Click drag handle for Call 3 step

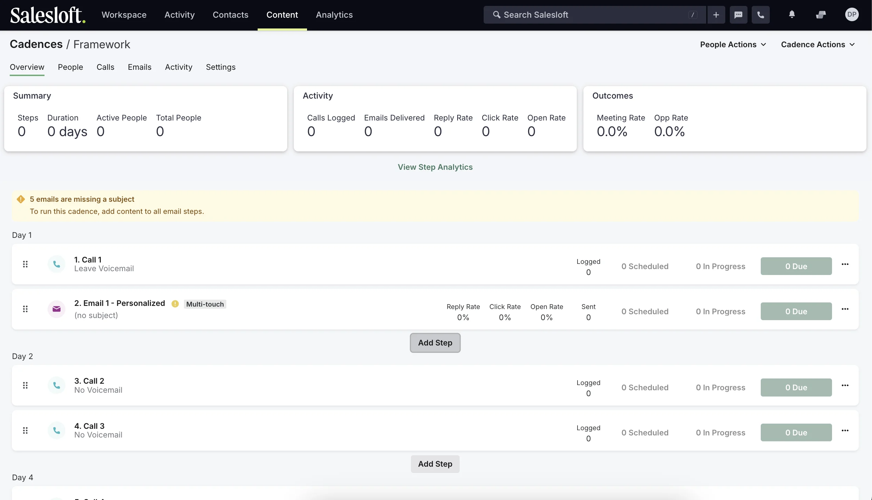pos(25,431)
